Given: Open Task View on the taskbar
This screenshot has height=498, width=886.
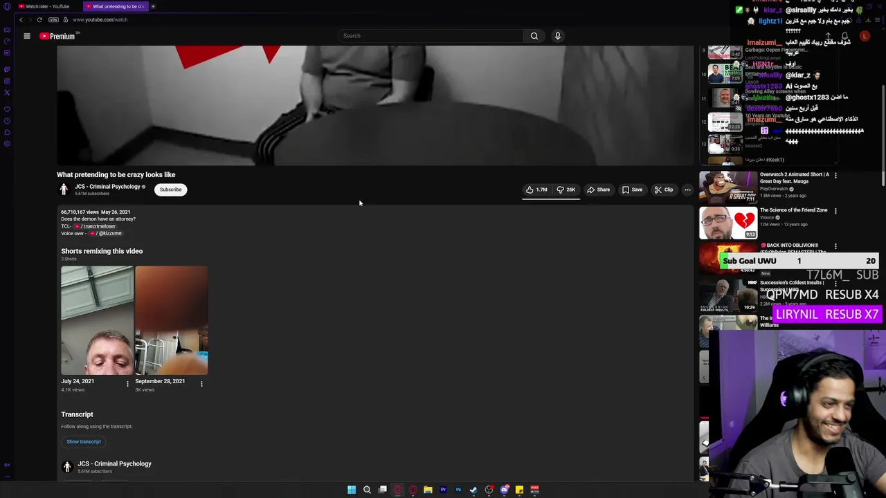Looking at the screenshot, I should pos(382,490).
